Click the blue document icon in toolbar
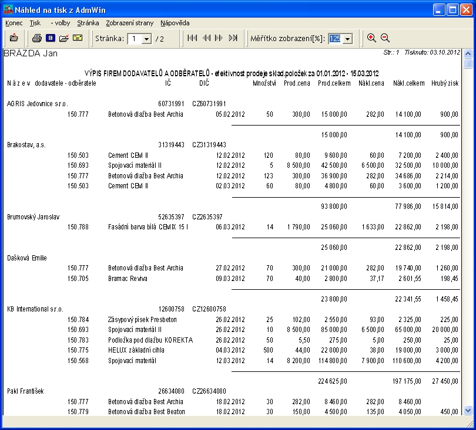The height and width of the screenshot is (430, 476). (x=51, y=38)
